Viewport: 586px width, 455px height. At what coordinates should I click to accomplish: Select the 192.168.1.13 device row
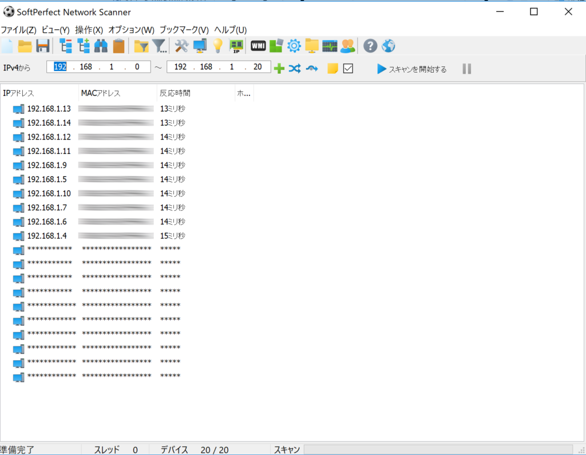click(49, 109)
